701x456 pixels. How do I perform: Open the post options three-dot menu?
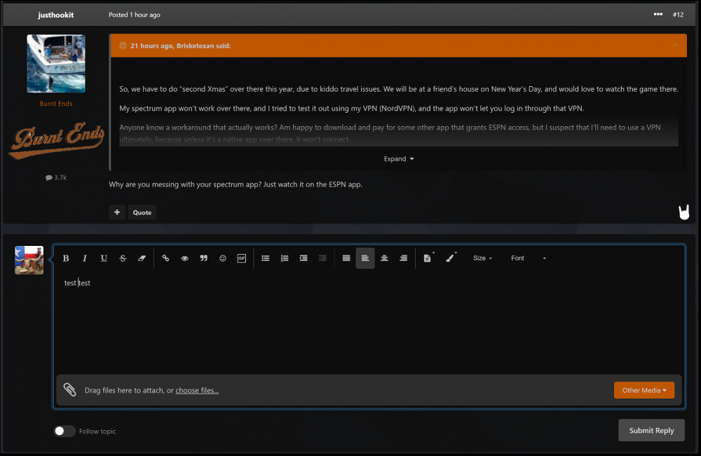pos(658,14)
